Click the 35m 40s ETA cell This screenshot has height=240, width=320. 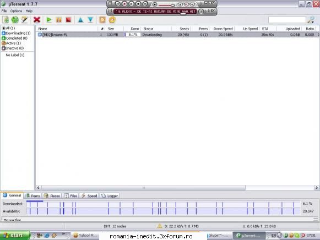coord(268,35)
